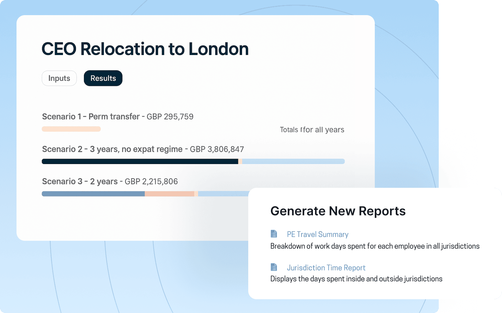Screen dimensions: 502x313
Task: Open the Jurisdiction Time Report link
Action: (x=326, y=268)
